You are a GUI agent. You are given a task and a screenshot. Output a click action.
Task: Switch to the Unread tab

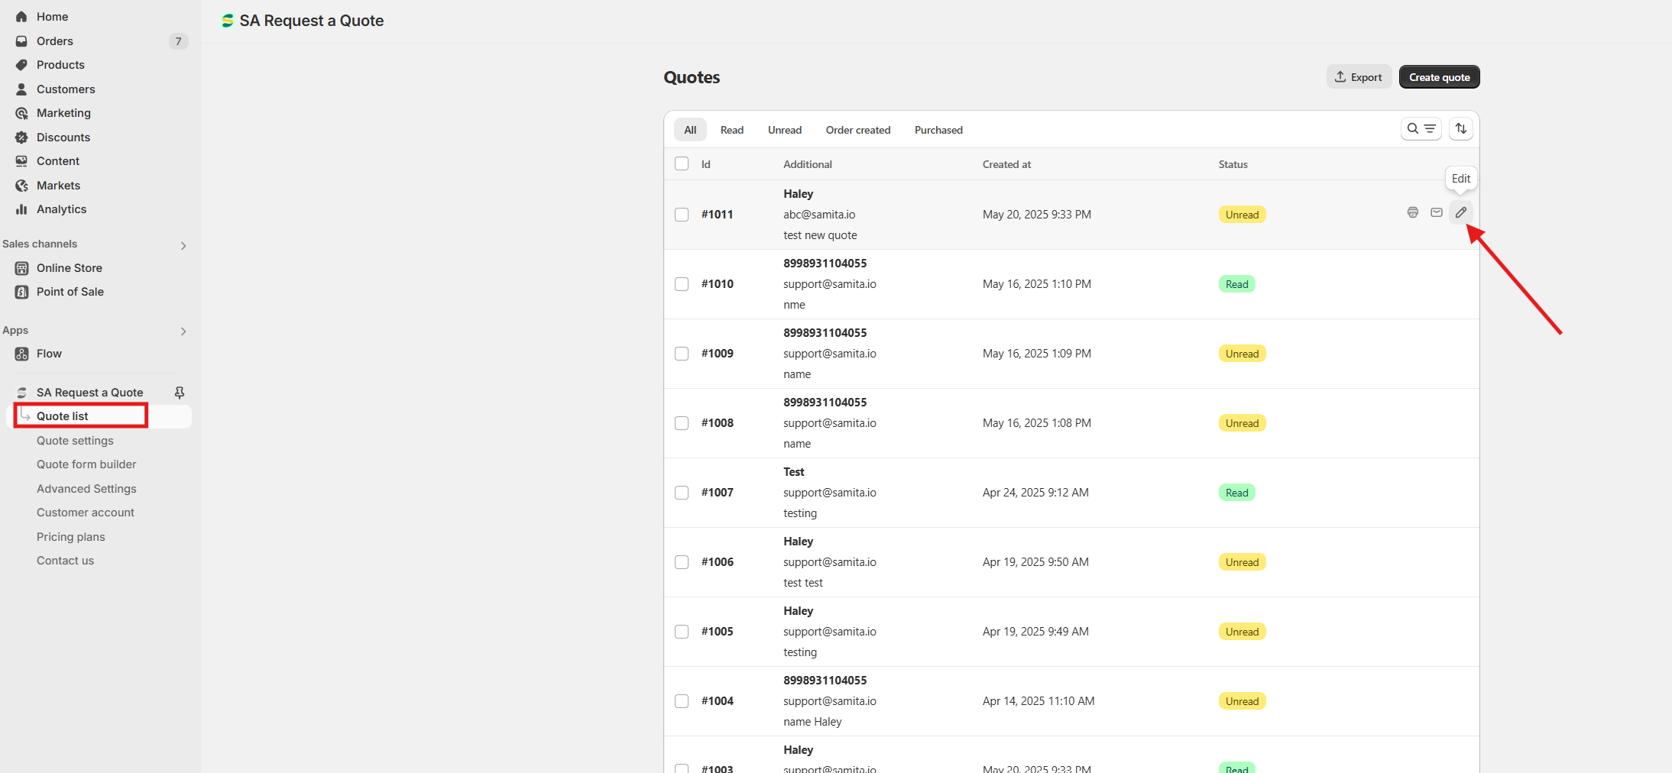click(x=785, y=130)
